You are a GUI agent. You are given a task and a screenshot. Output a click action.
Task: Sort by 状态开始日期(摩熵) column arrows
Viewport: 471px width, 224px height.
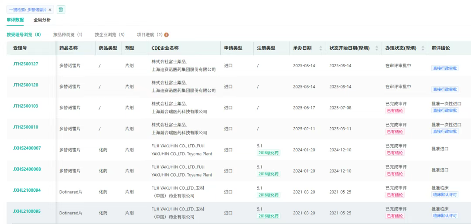(377, 48)
